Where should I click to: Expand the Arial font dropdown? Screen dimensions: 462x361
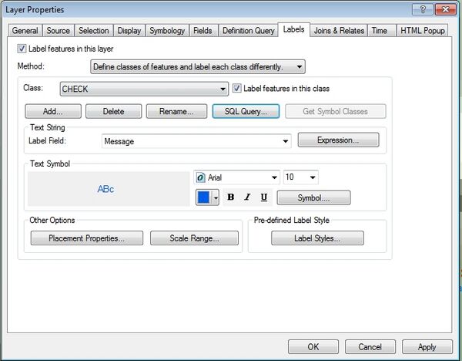pos(237,177)
